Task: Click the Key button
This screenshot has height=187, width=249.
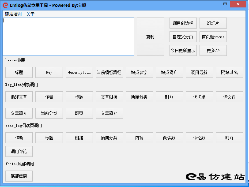Action: [49, 72]
